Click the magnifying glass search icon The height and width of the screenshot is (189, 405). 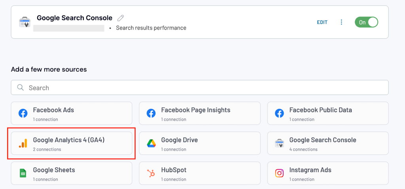(x=21, y=87)
